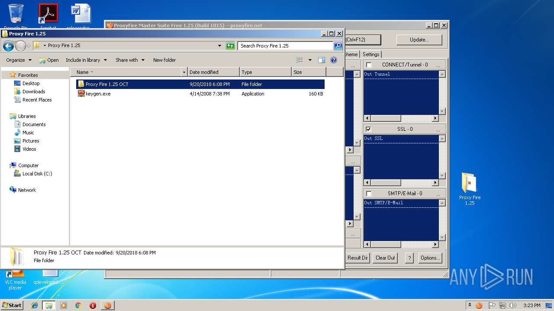Enable SMTP/E-Mail checkbox in ProxyFire
The width and height of the screenshot is (554, 311).
click(x=369, y=194)
